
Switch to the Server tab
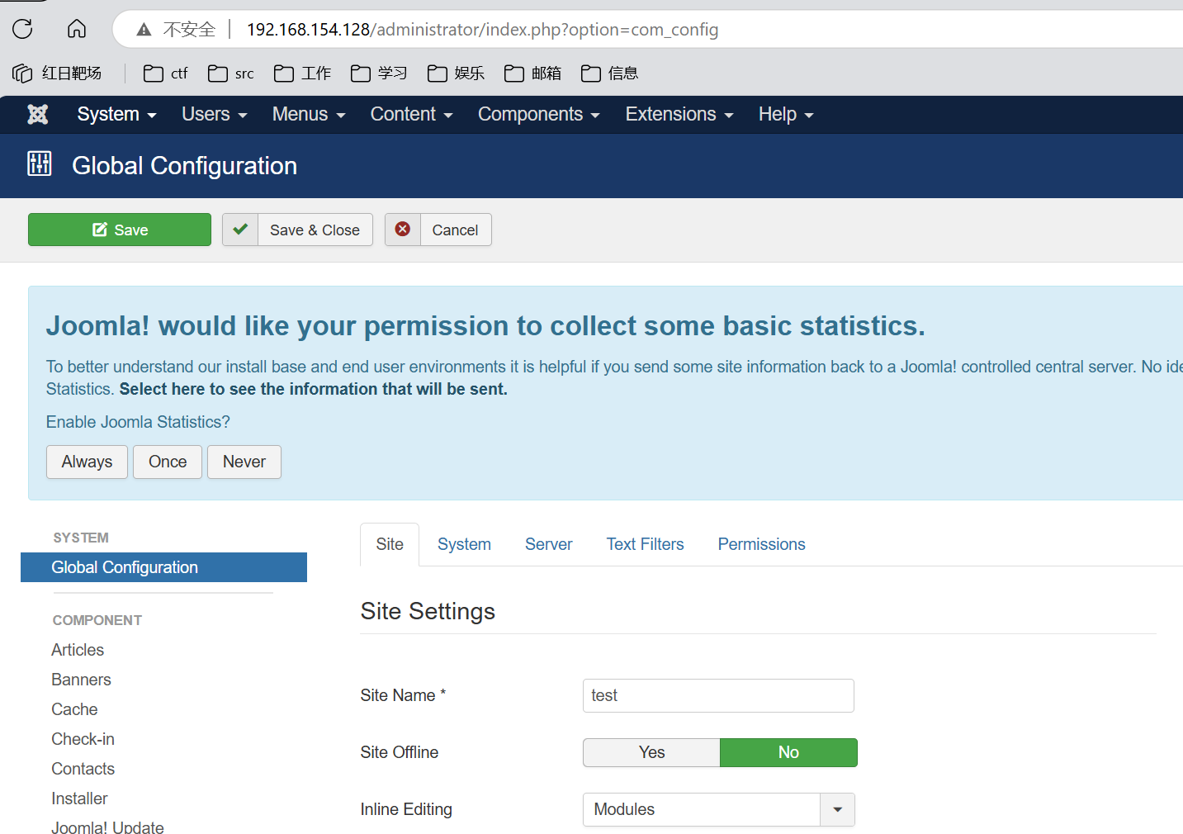548,544
